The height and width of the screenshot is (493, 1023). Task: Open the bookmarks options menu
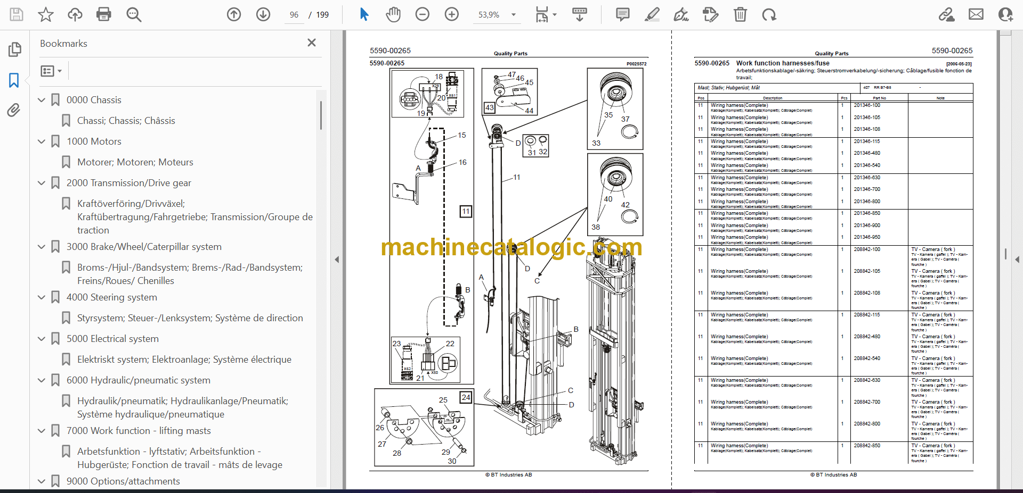click(x=51, y=71)
